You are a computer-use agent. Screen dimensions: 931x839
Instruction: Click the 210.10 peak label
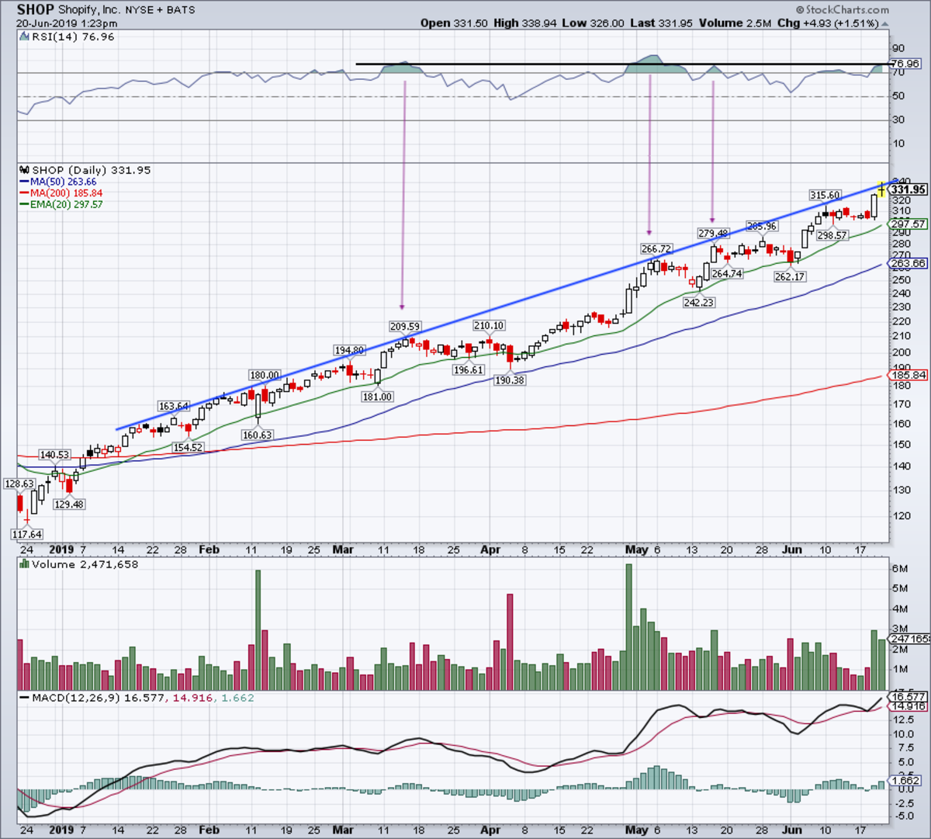tap(489, 326)
